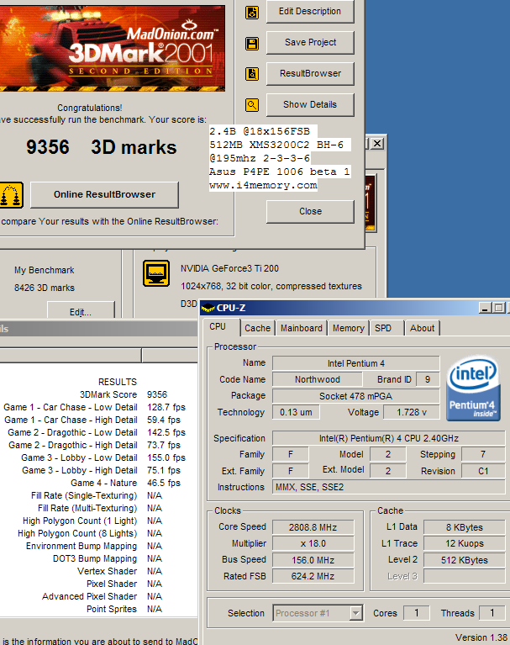Click the 3DMark Score 9356 results row
This screenshot has width=510, height=645.
(x=124, y=394)
